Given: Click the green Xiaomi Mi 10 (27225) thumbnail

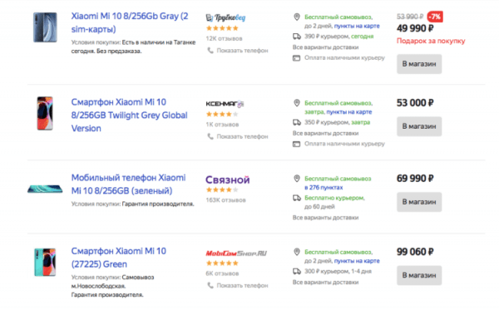Looking at the screenshot, I should pyautogui.click(x=45, y=263).
